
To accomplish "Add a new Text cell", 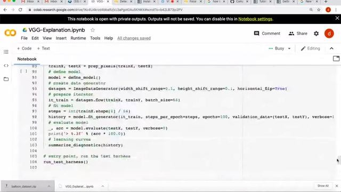I will tap(43, 49).
